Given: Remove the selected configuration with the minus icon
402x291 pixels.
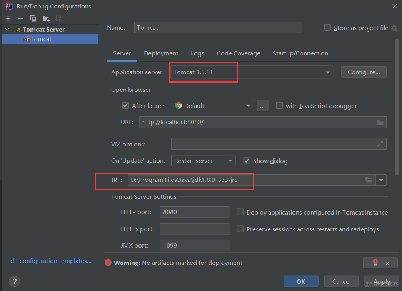Looking at the screenshot, I should [x=20, y=18].
